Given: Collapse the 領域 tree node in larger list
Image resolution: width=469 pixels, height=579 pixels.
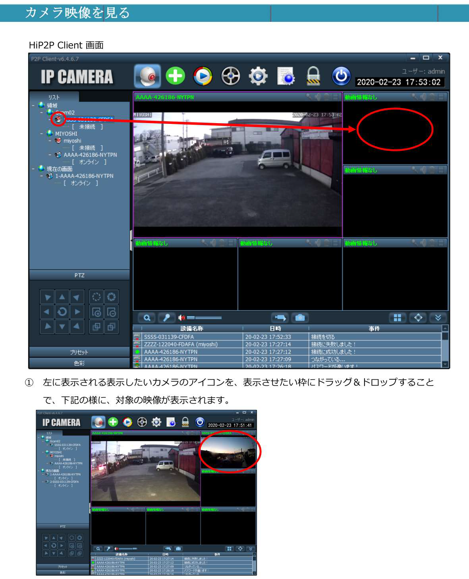Looking at the screenshot, I should pos(33,106).
